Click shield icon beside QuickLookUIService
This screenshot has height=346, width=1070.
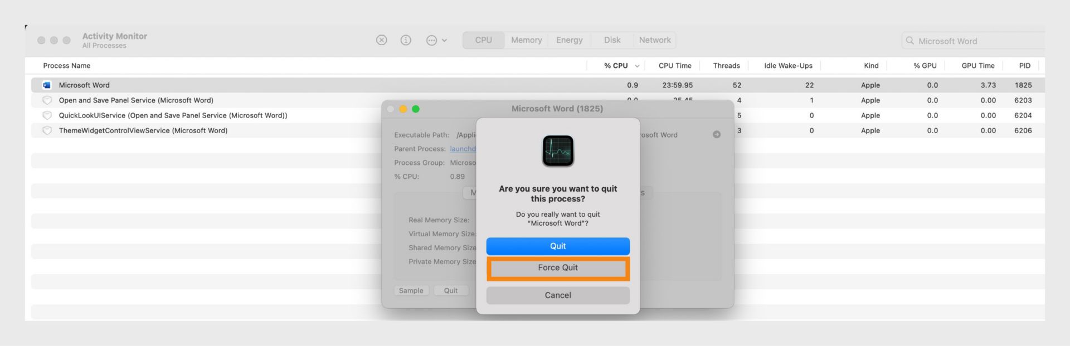47,115
